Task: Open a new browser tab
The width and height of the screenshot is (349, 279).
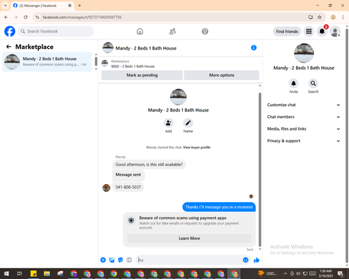Action: (80, 6)
